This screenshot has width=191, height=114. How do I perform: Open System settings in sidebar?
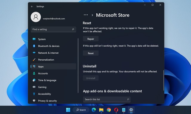tap(53, 39)
